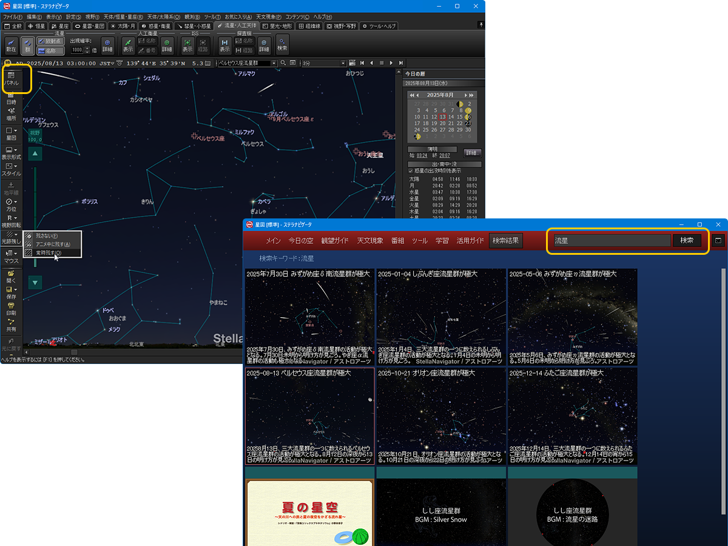Viewport: 728px width, 546px height.
Task: Select day 20 in the August calendar
Action: tap(442, 123)
